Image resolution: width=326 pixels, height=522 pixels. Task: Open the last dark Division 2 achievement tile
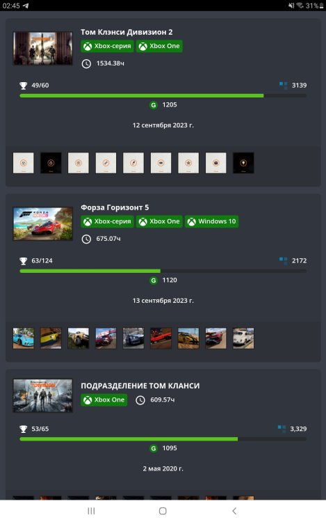243,163
